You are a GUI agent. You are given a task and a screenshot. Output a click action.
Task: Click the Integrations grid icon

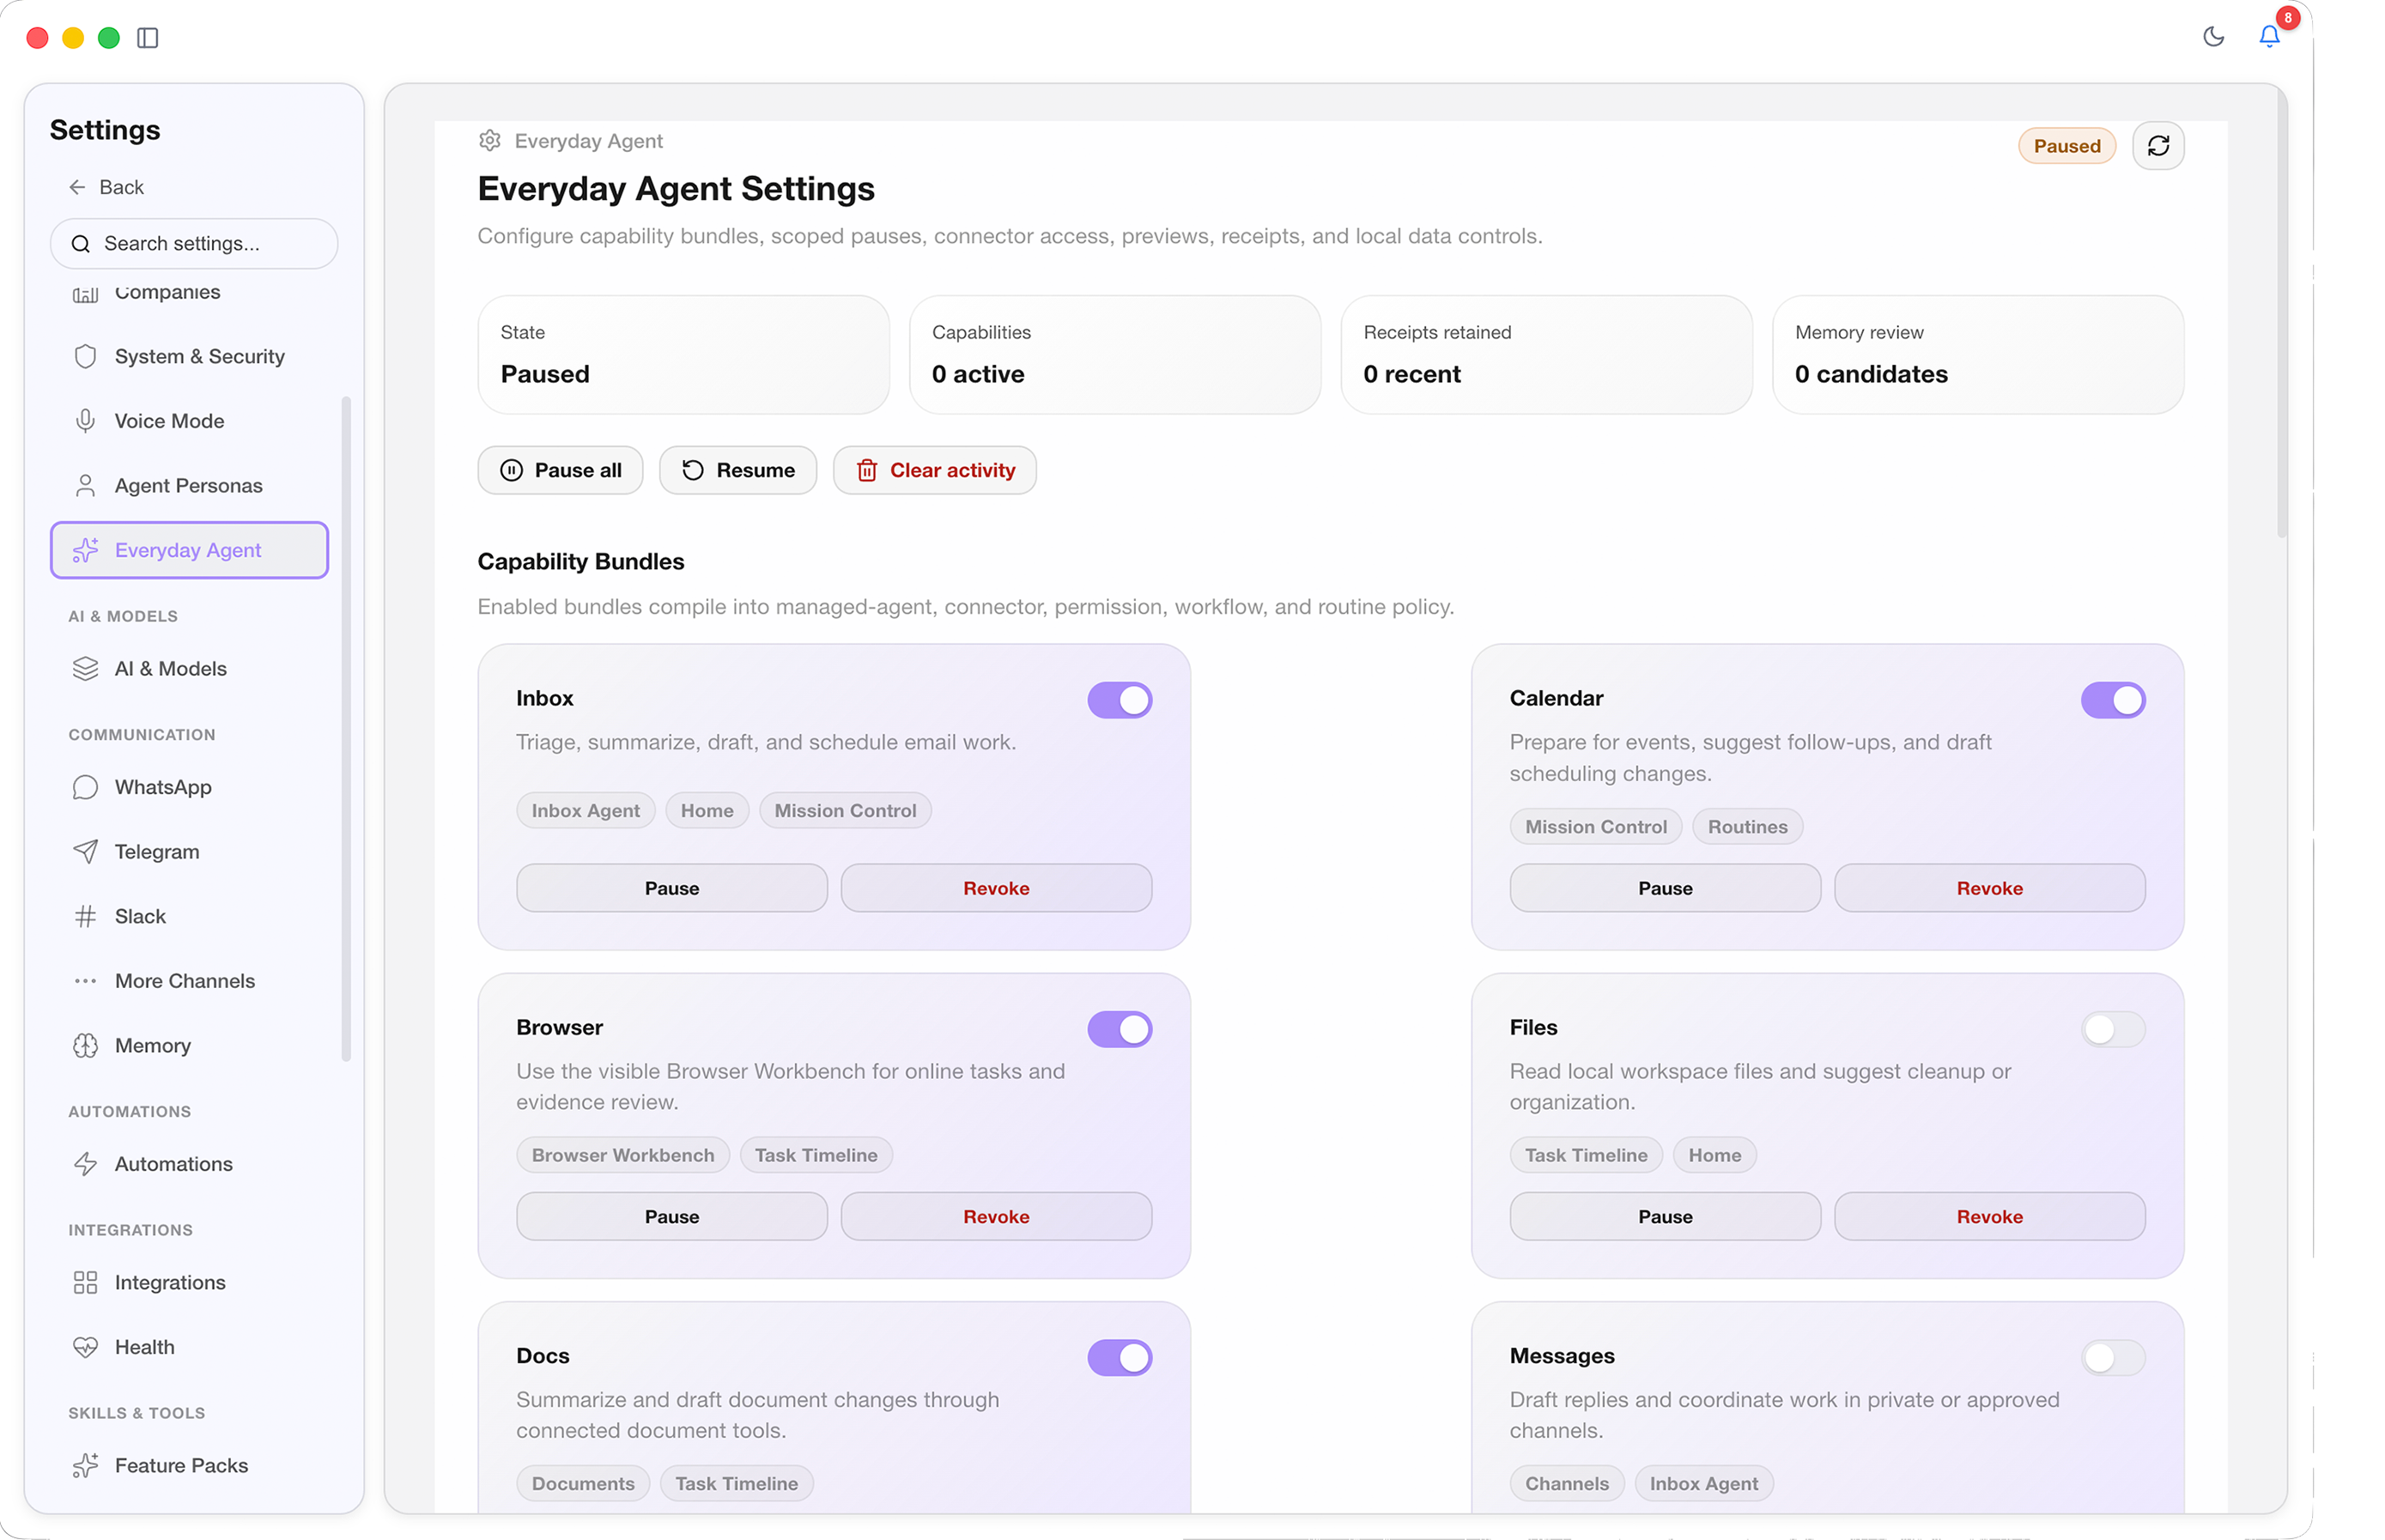[85, 1283]
